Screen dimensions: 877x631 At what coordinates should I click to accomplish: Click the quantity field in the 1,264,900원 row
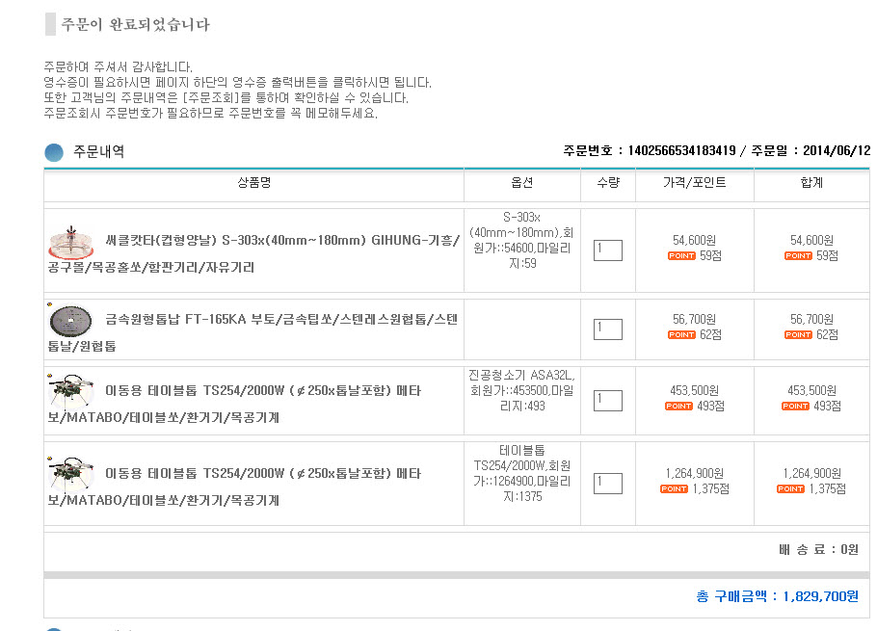(608, 484)
